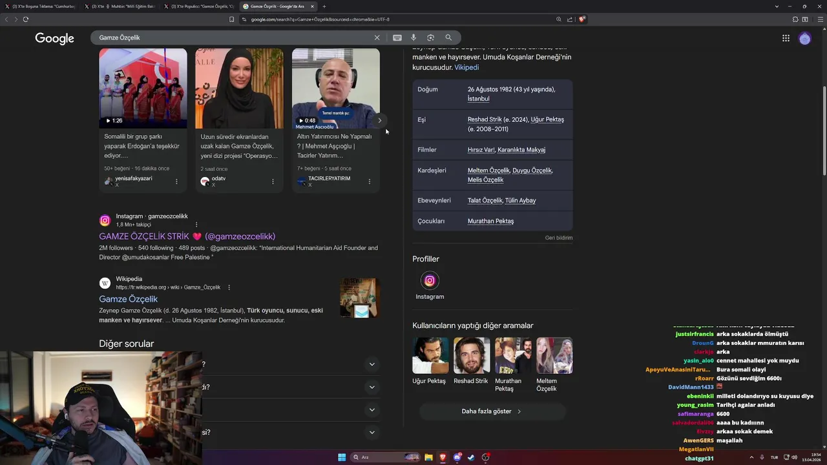Viewport: 827px width, 465px height.
Task: Bookmark this page in address bar
Action: 231,19
